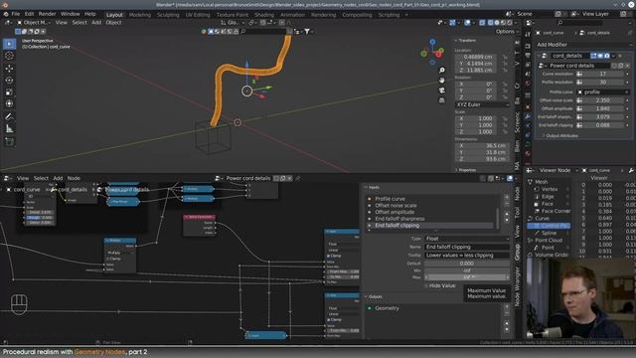This screenshot has height=358, width=636.
Task: Select the Select Box tool in viewport toolbar
Action: (x=9, y=44)
